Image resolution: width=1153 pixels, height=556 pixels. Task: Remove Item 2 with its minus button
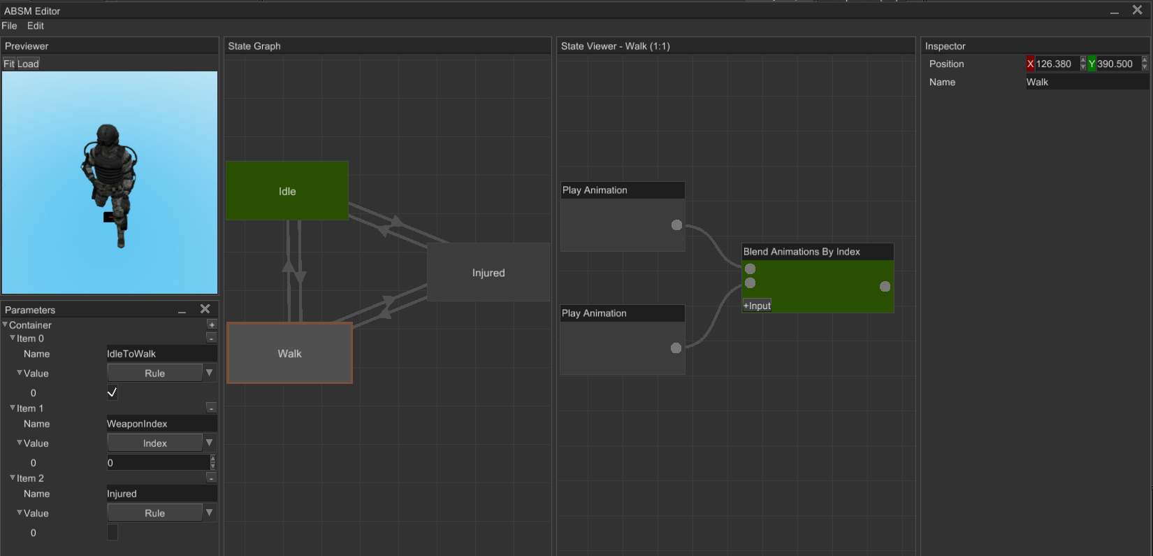(x=211, y=478)
